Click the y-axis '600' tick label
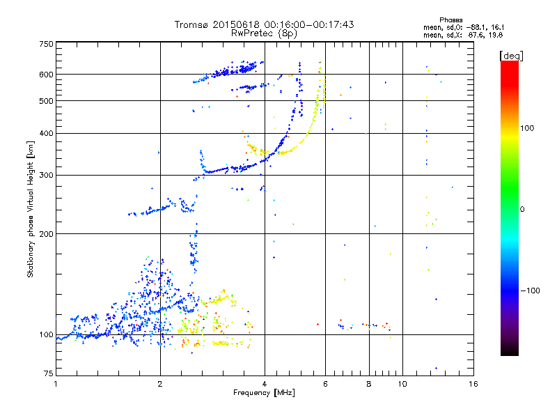Viewport: 557px width, 418px height. [x=46, y=75]
